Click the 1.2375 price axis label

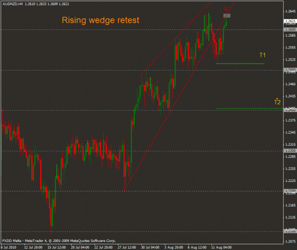point(290,120)
